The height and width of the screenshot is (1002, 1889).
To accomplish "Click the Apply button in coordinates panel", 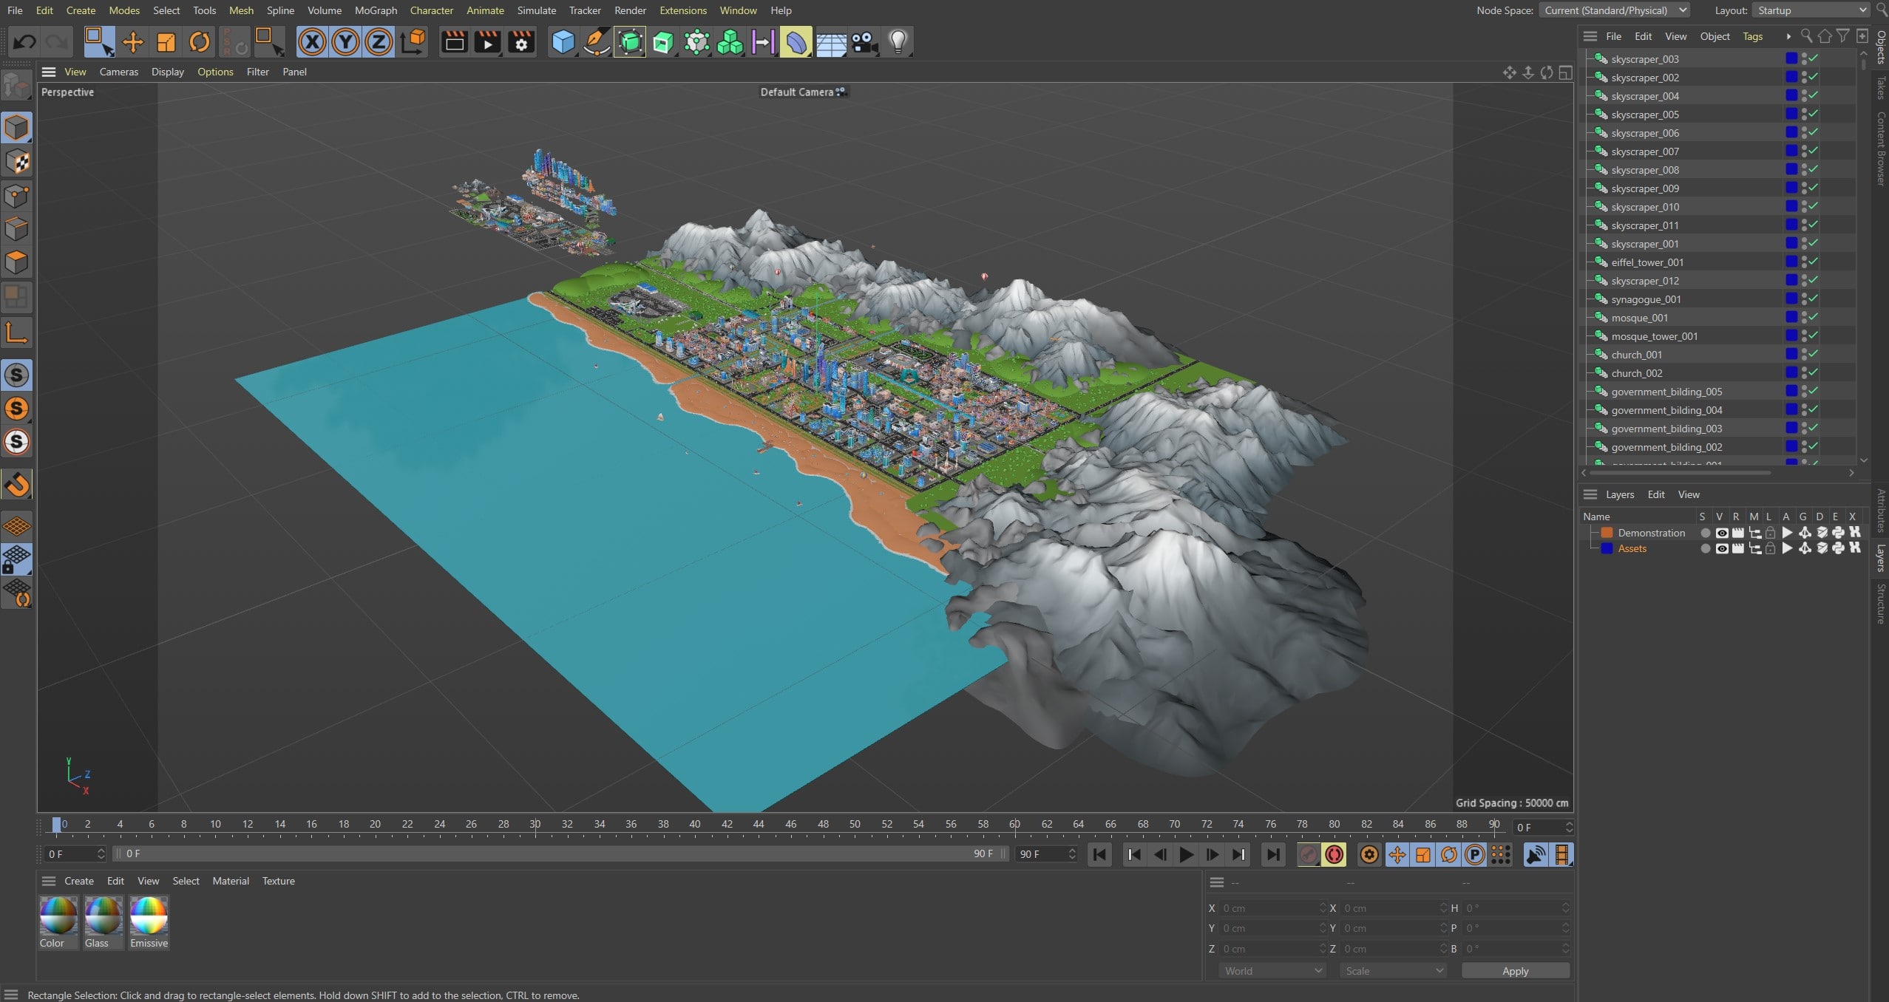I will point(1515,971).
